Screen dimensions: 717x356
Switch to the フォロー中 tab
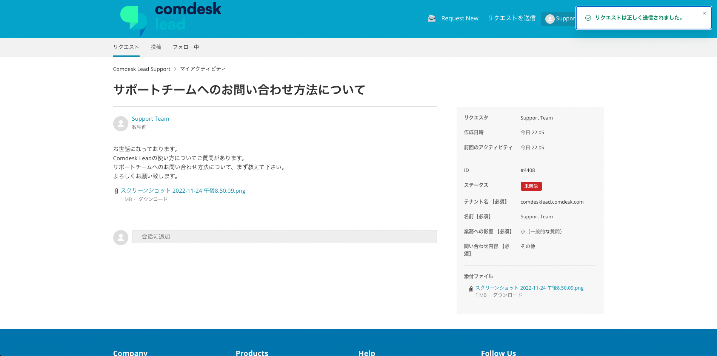pos(185,47)
